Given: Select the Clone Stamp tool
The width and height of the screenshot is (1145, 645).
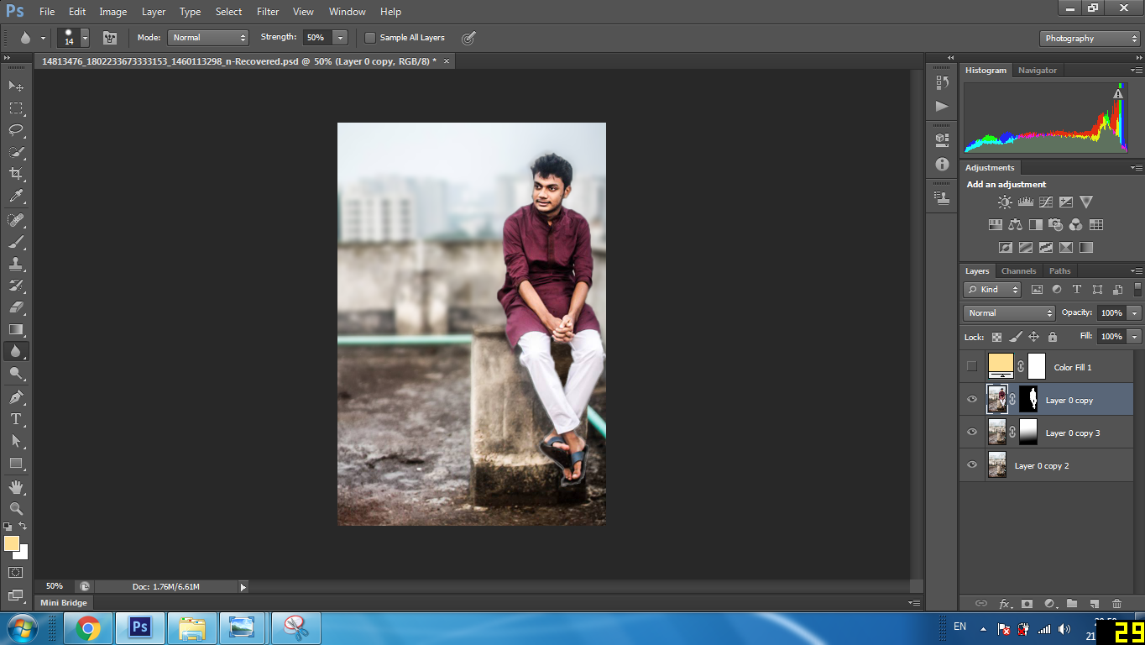Looking at the screenshot, I should click(16, 264).
